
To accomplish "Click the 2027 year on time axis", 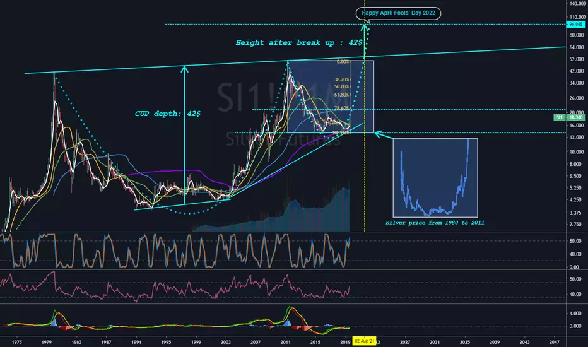I will coord(405,342).
